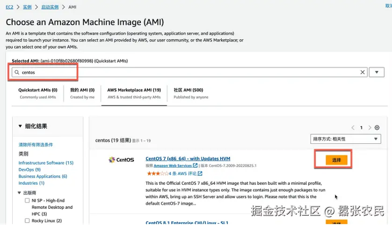Switch to the Quickstart AMIs (0) tab
392x225 pixels.
pyautogui.click(x=38, y=93)
